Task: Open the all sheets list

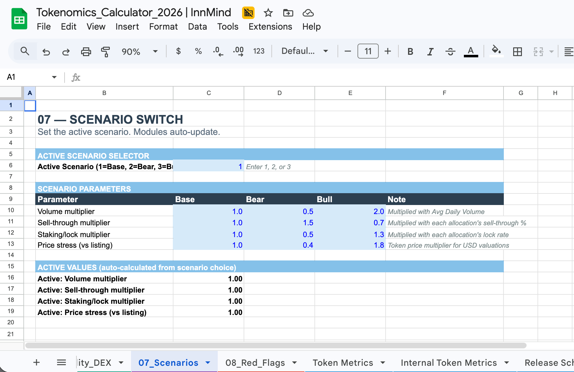Action: coord(61,362)
